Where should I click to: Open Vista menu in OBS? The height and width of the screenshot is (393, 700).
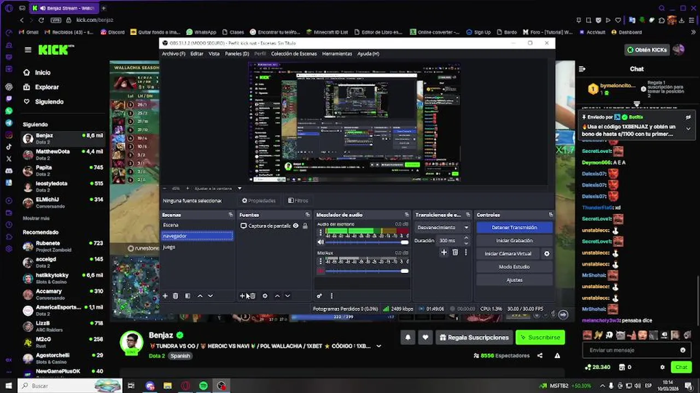click(214, 54)
